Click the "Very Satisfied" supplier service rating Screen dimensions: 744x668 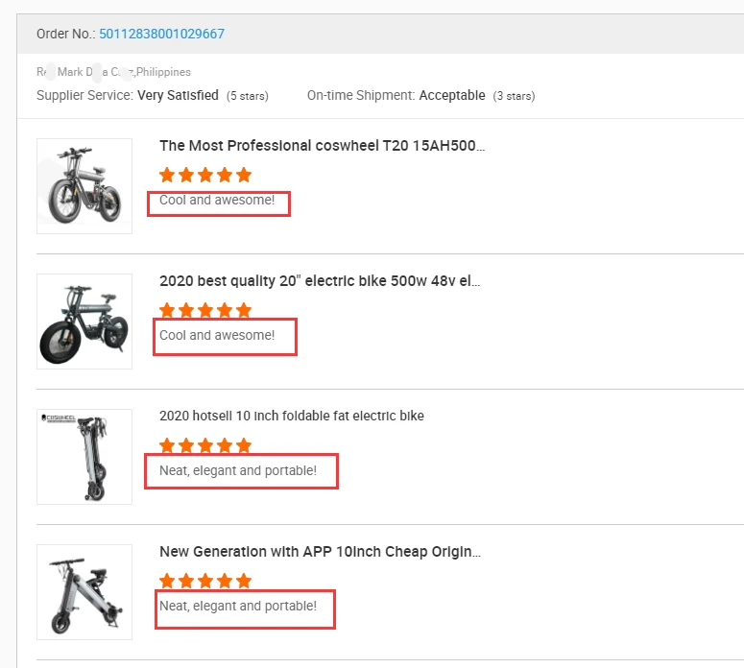click(178, 96)
